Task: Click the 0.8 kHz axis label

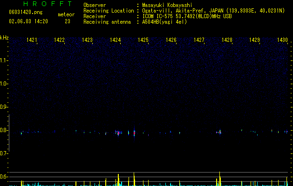Action: coord(4,130)
